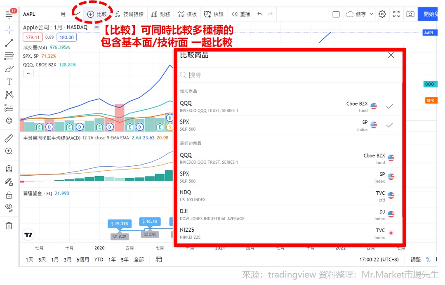Viewport: 445px width, 285px height.
Task: Collapse the indicator legend chevron
Action: [x=28, y=73]
